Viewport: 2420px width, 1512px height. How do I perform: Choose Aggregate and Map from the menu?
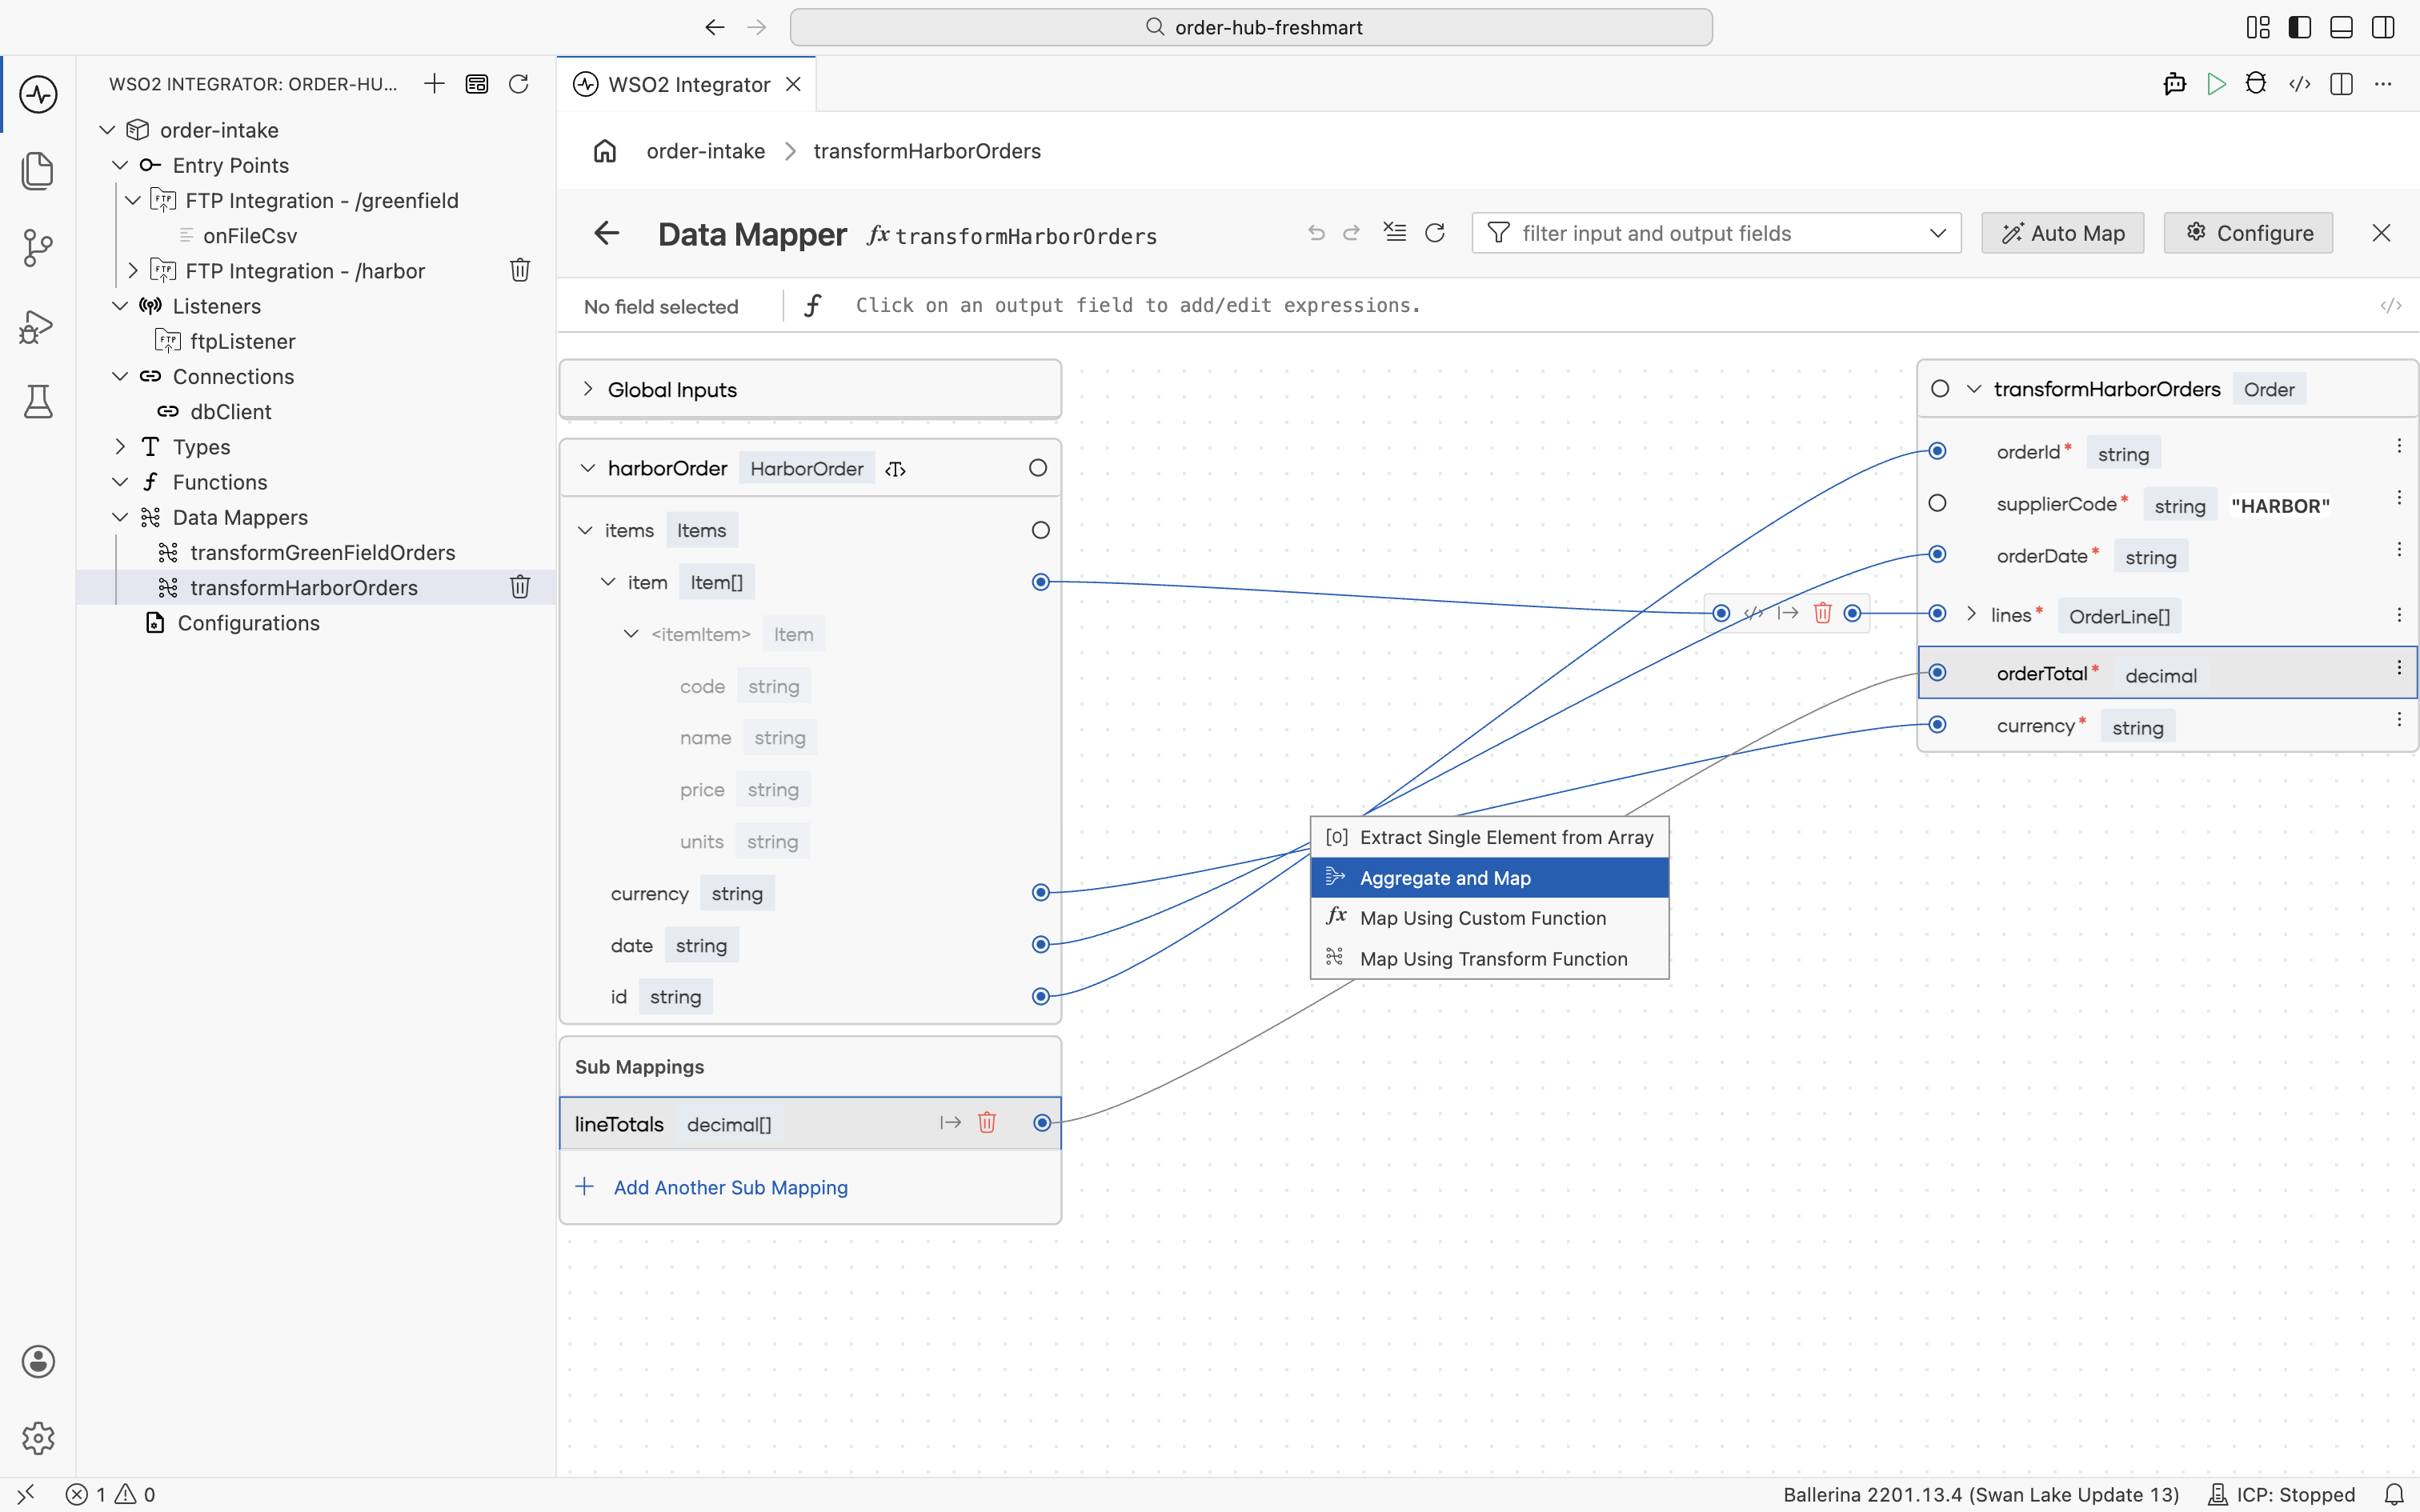[x=1489, y=878]
